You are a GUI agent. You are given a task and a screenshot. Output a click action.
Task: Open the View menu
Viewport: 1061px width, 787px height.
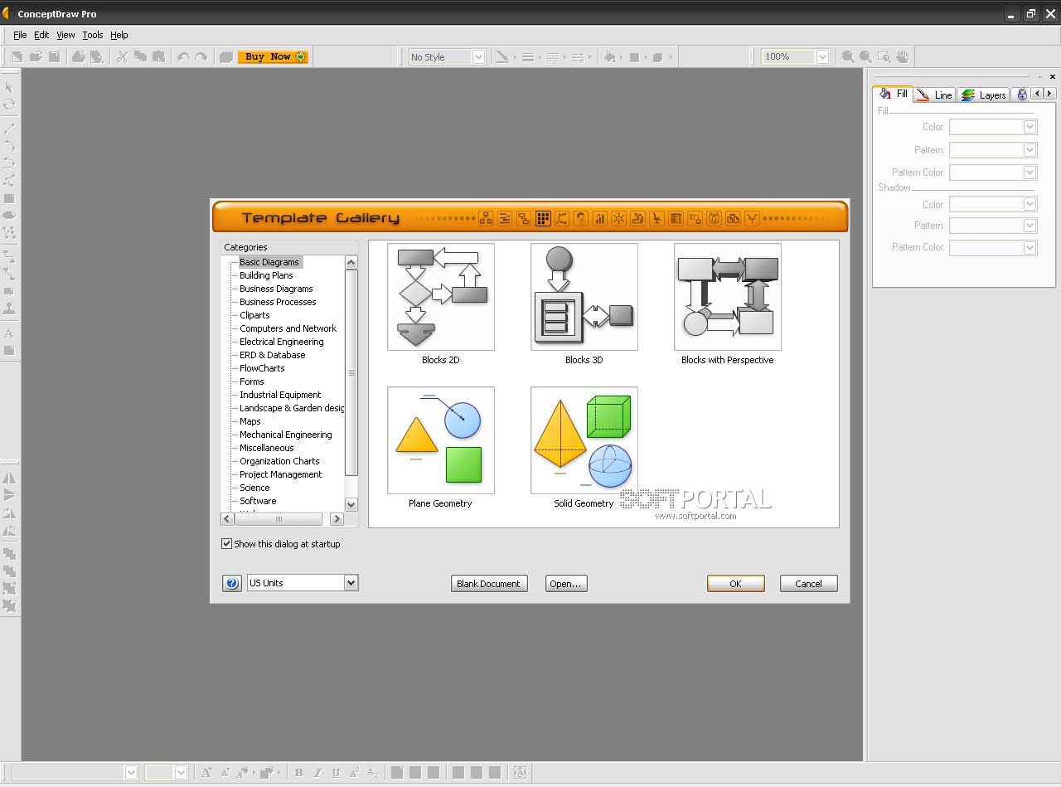[65, 35]
